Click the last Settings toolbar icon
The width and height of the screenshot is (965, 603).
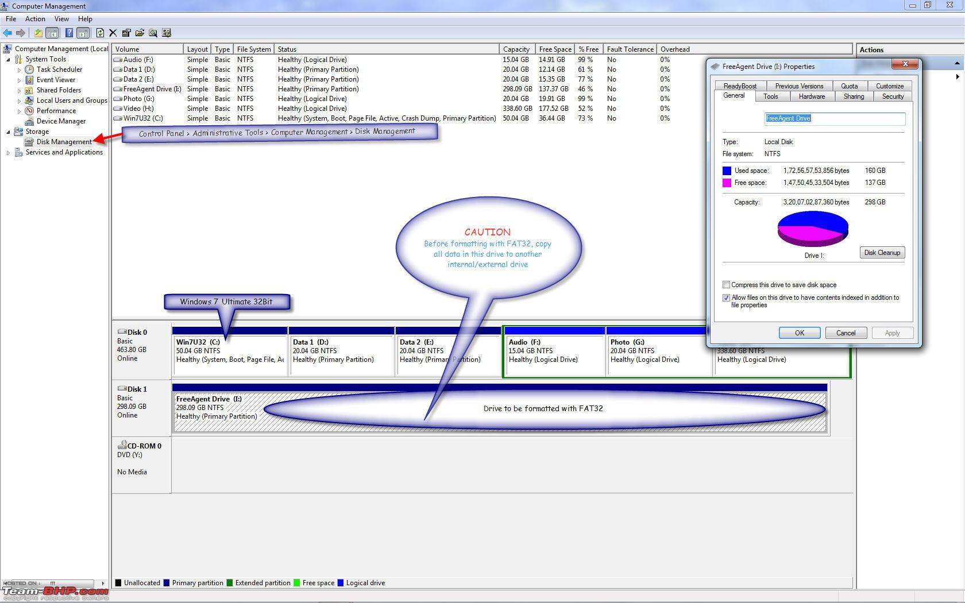point(167,33)
